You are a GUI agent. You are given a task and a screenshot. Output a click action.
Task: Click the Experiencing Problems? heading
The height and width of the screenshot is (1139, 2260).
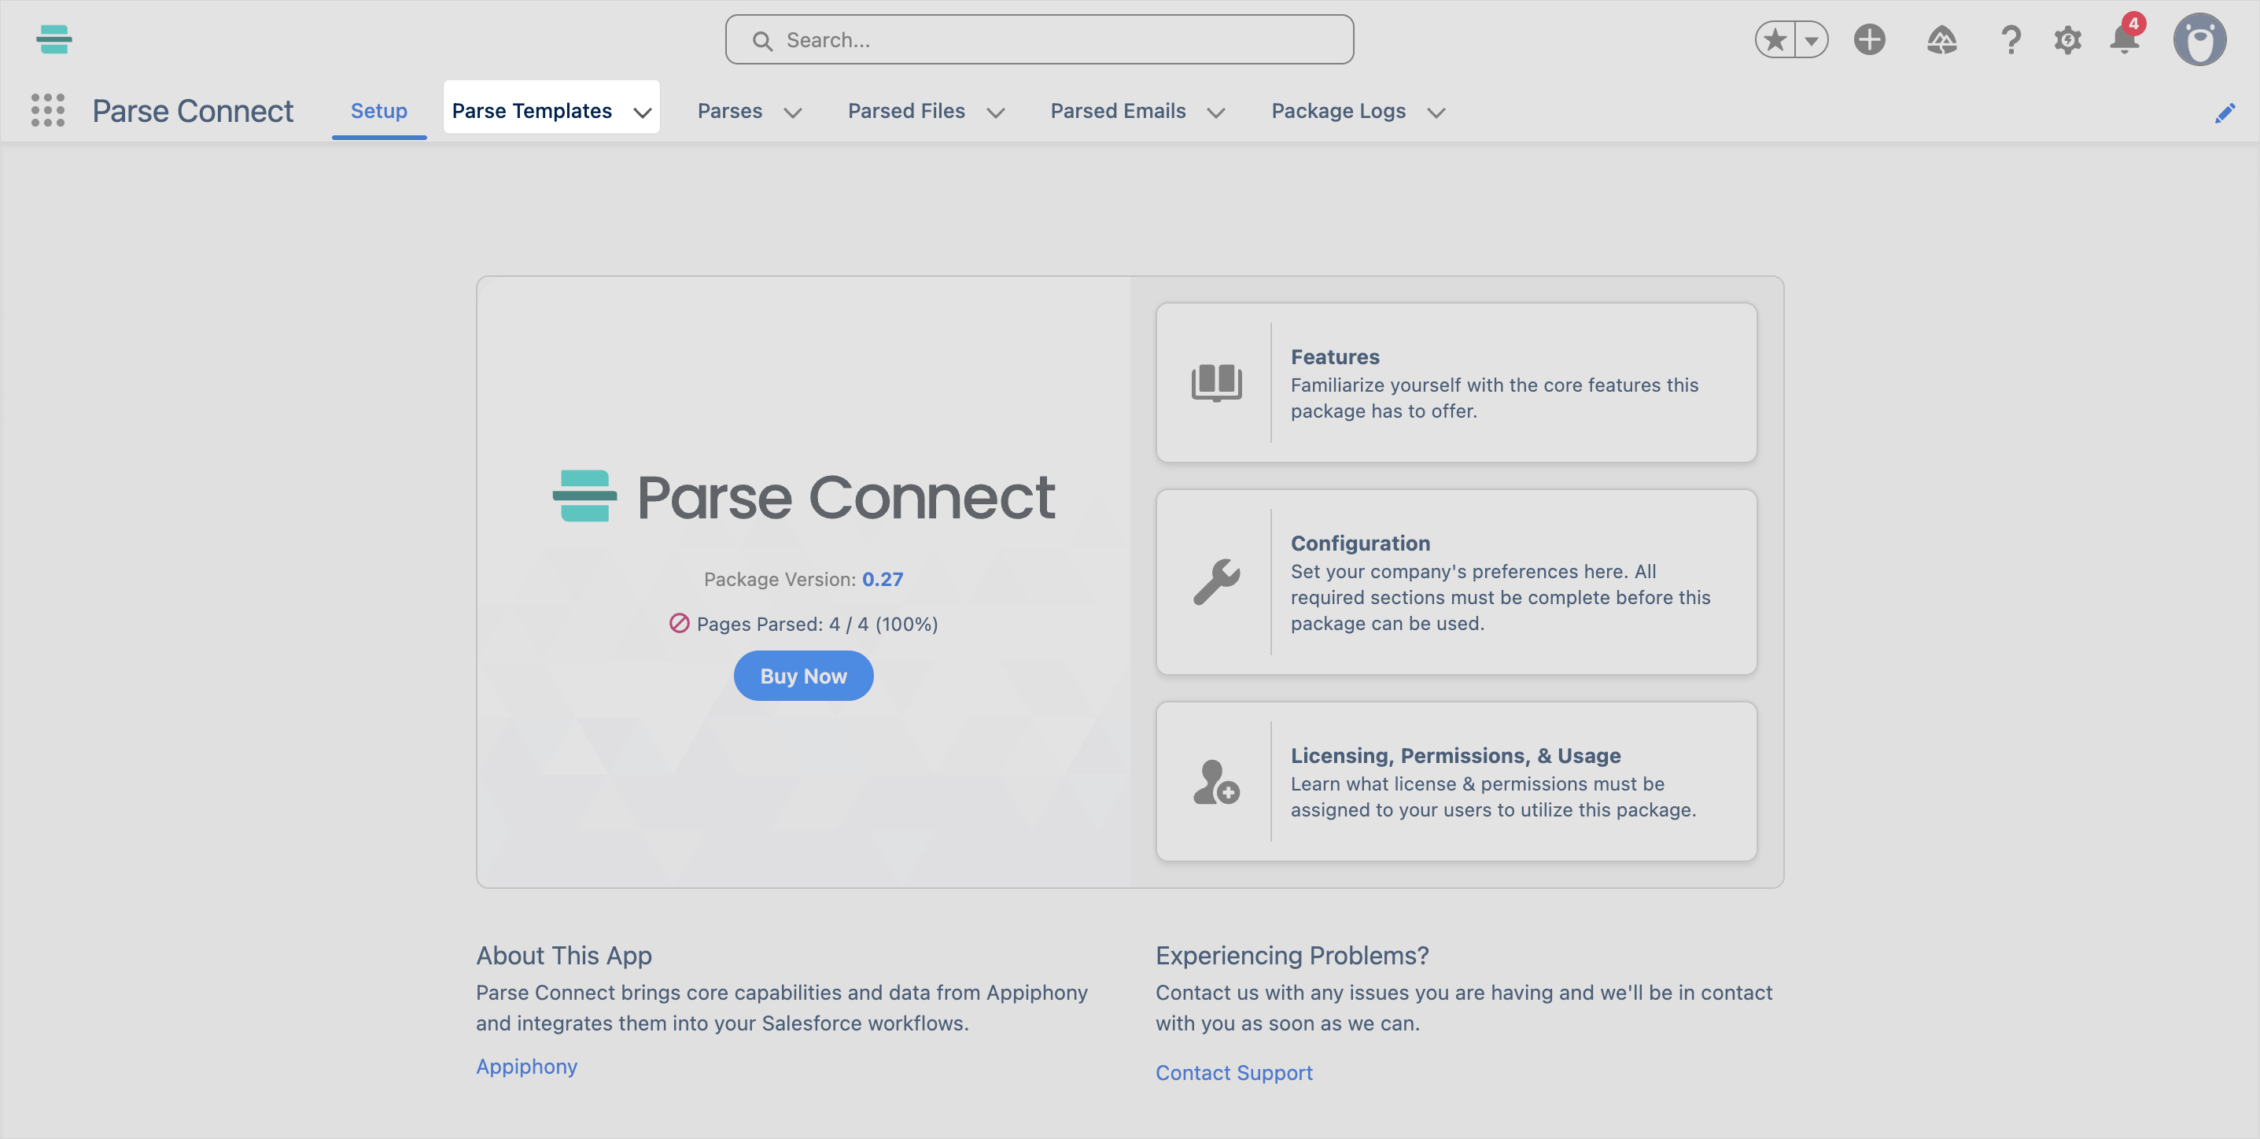[1292, 955]
